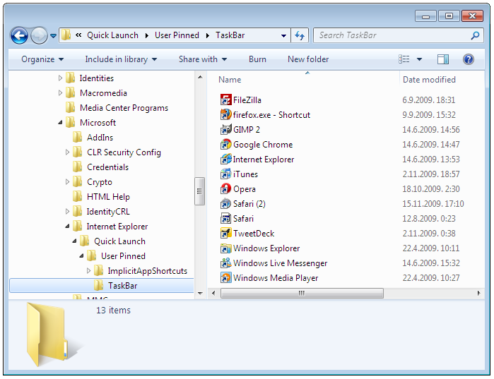Select the Opera shortcut icon
Viewport: 494px width, 379px height.
click(225, 188)
